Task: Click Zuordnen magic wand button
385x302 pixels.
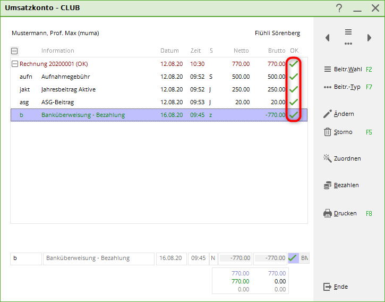Action: (342, 158)
